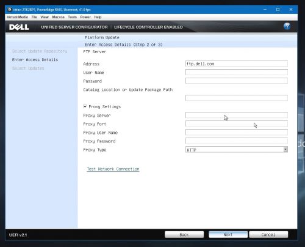Open the Virtual Media menu
Viewport: 305px width, 247px height.
point(17,17)
